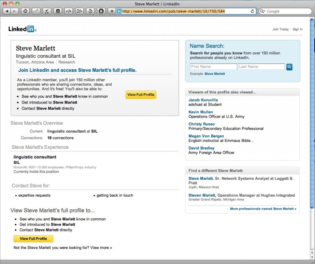Image resolution: width=315 pixels, height=264 pixels.
Task: Go back with the browser back arrow
Action: [7, 11]
